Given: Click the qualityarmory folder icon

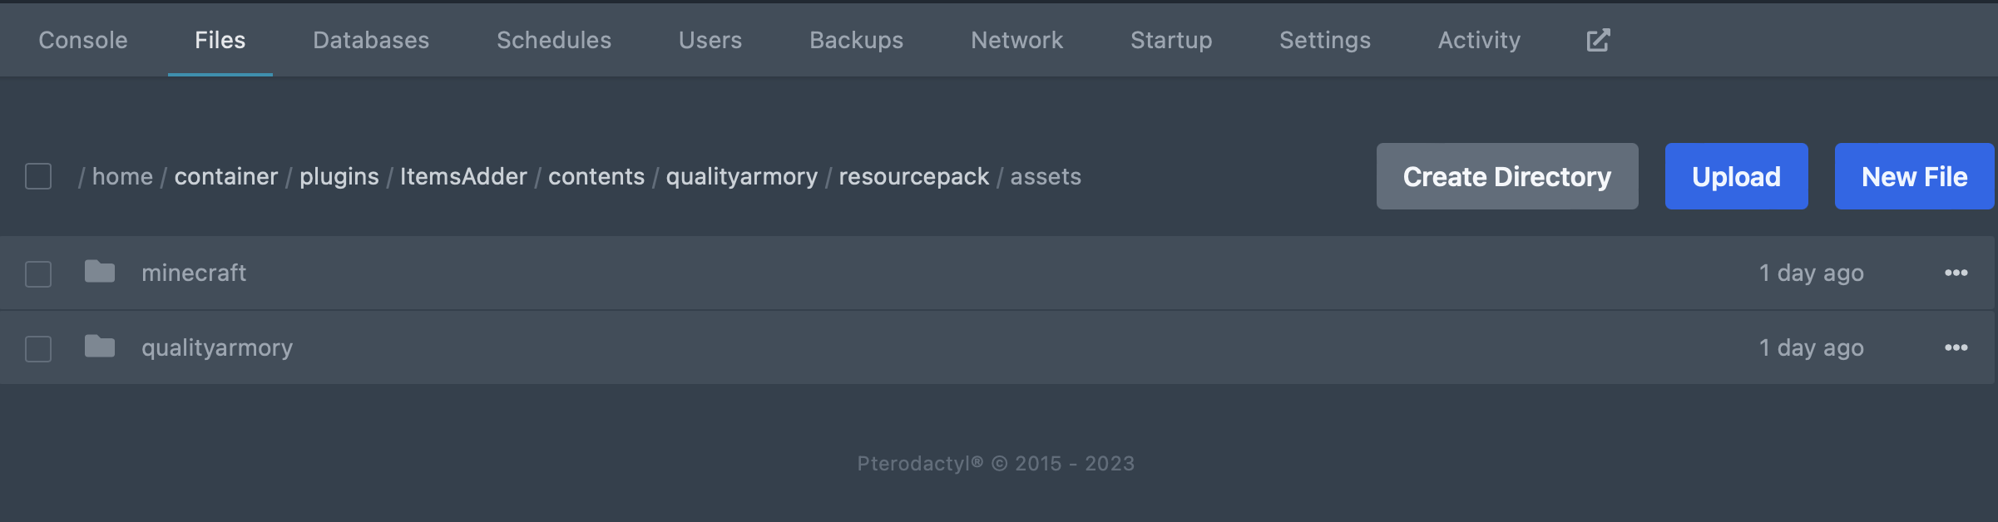Looking at the screenshot, I should point(99,347).
